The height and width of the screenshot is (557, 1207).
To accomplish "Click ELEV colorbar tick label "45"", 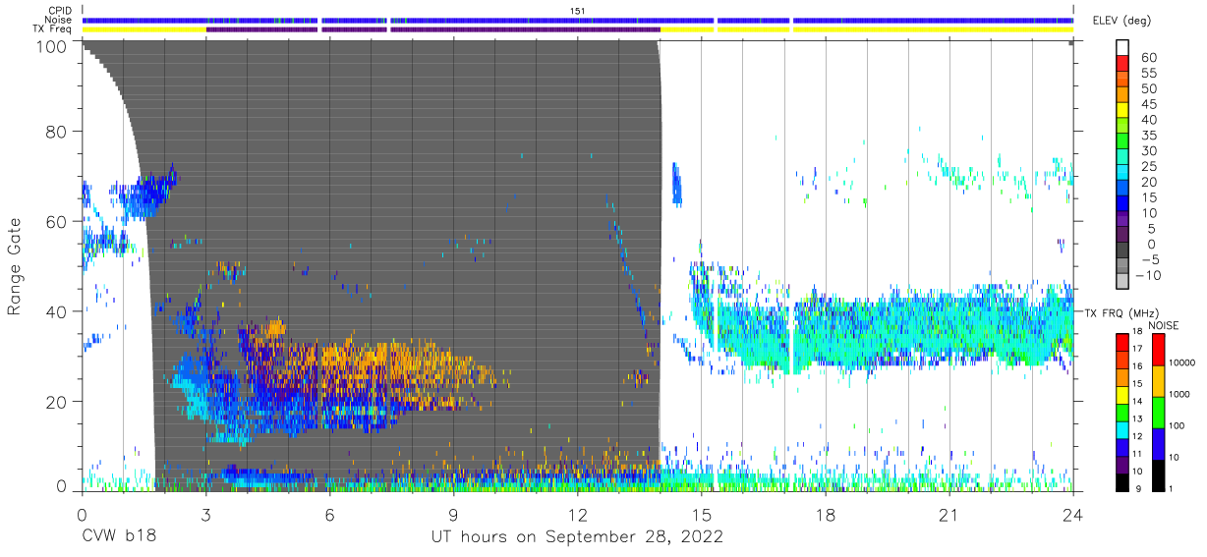I will pos(1148,104).
